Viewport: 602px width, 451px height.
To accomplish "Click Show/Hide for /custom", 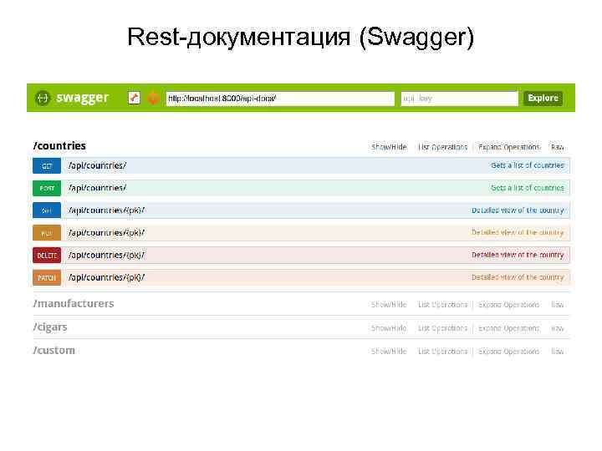I will click(389, 352).
